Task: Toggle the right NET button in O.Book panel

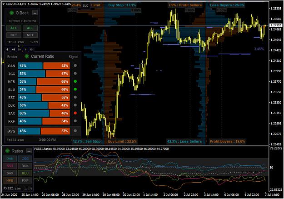Action: tap(30, 35)
